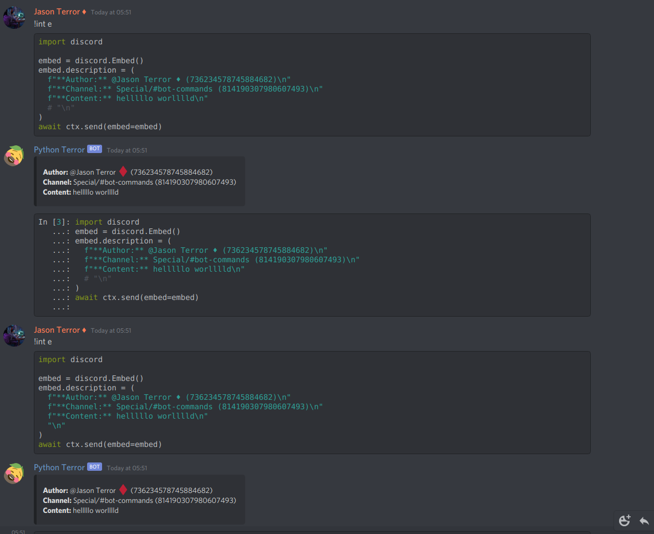Click the '@Jason Terror' mention in the last embed

(x=93, y=491)
